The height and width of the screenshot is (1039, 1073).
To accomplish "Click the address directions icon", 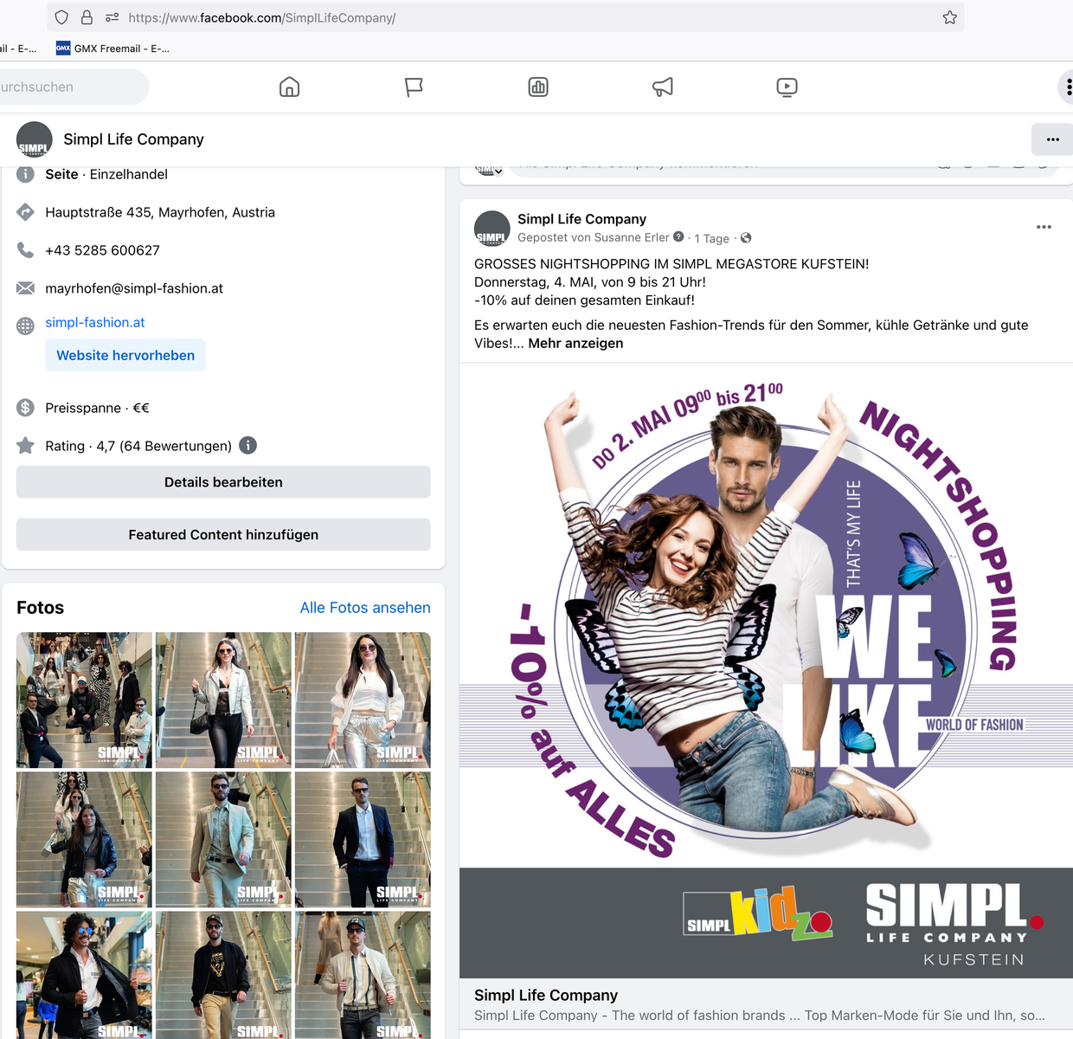I will [x=26, y=212].
